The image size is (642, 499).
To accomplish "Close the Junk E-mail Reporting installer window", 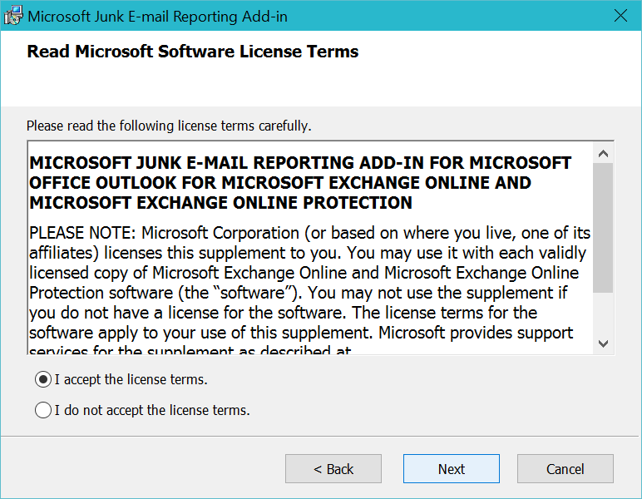I will 620,15.
